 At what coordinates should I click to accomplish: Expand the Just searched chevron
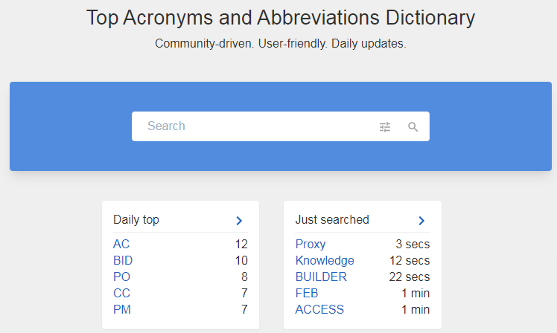click(x=421, y=220)
